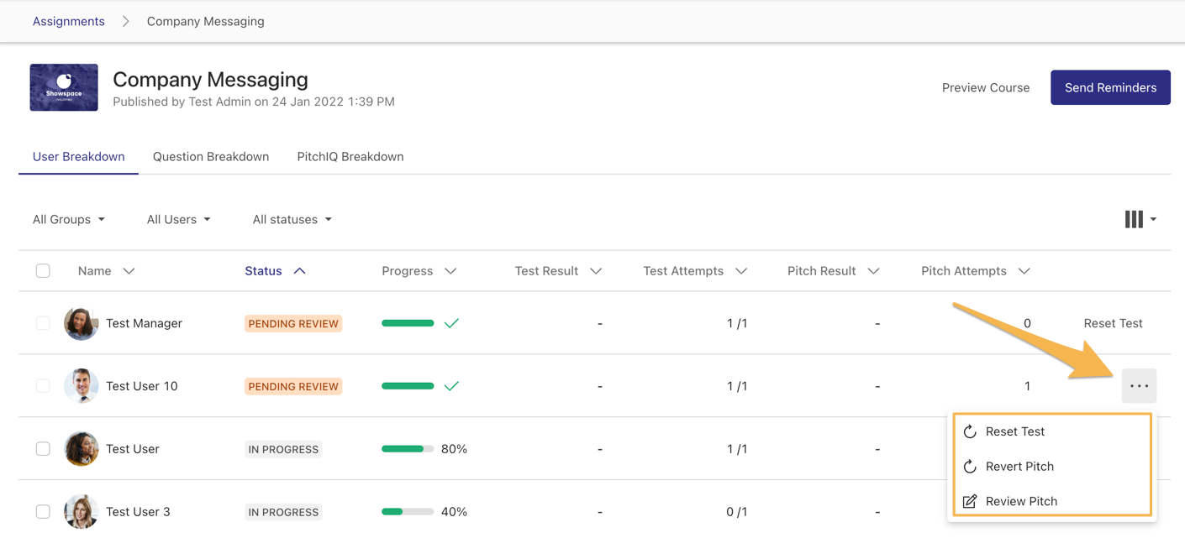Open the All Users filter dropdown
The image size is (1185, 538).
(x=178, y=219)
